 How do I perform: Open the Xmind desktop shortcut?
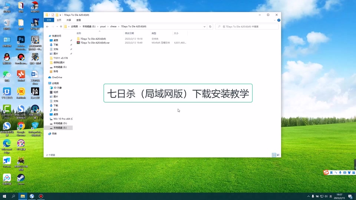21,76
